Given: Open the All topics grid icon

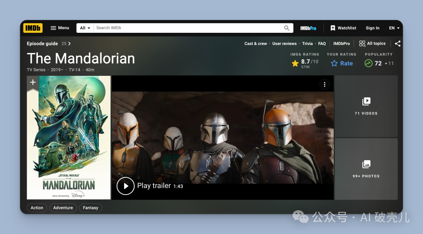Looking at the screenshot, I should (x=362, y=44).
